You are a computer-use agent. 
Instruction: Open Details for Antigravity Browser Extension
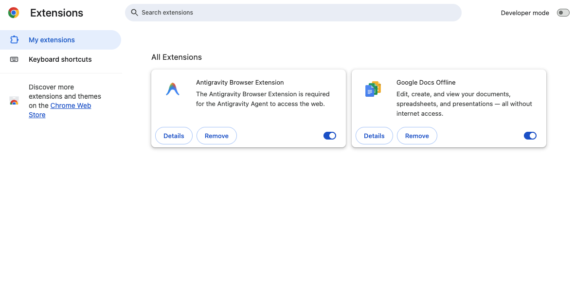tap(174, 136)
